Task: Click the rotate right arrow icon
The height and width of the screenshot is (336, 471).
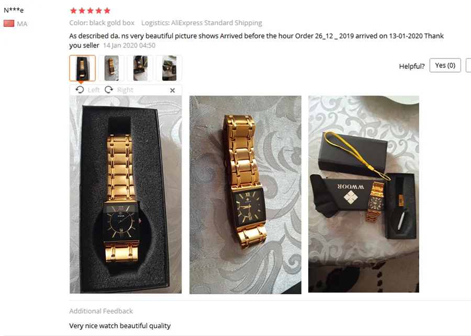Action: tap(109, 90)
